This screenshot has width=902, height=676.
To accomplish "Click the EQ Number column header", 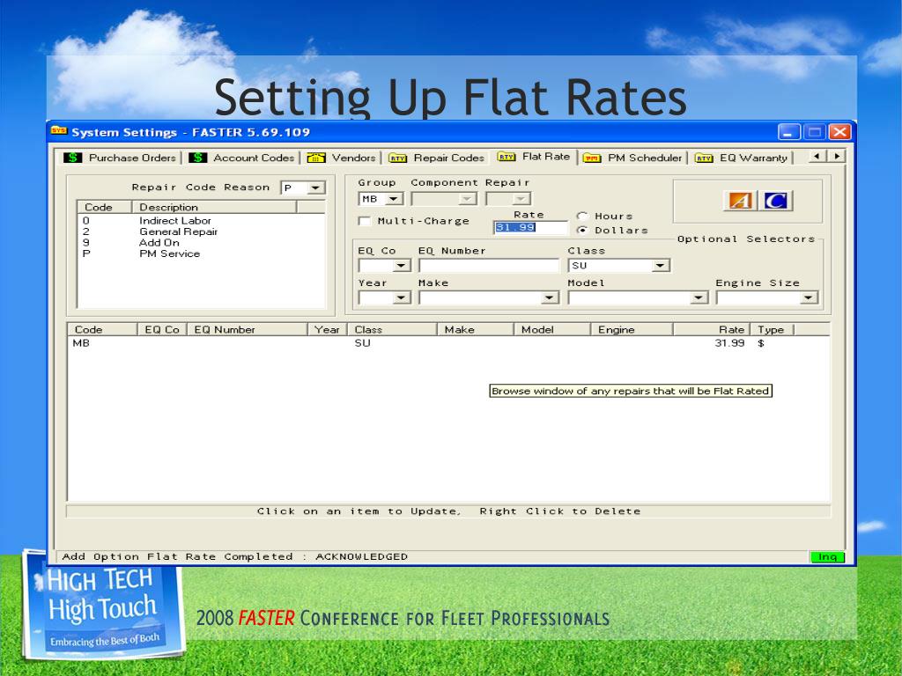I will [x=248, y=329].
